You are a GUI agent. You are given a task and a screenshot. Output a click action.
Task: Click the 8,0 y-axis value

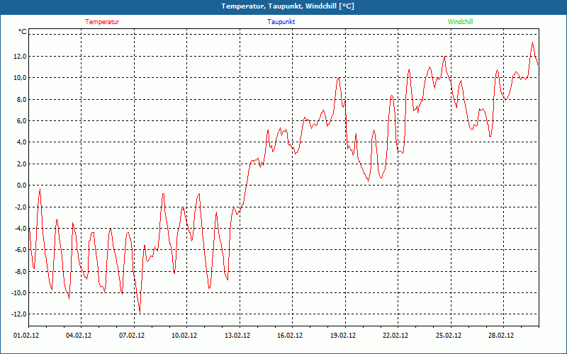click(22, 99)
